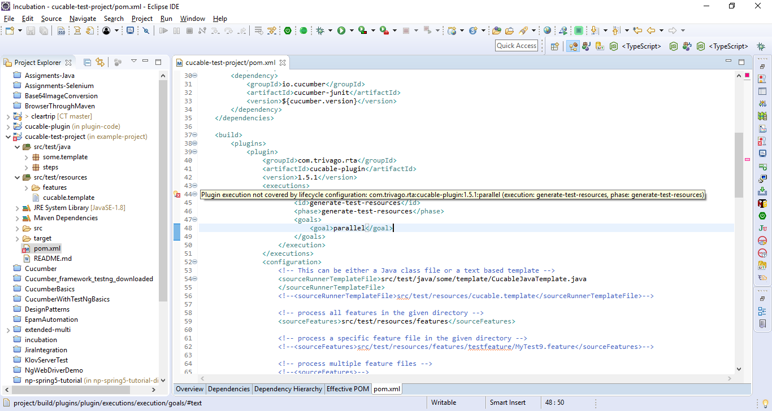Open the Window menu
Viewport: 772px width, 411px height.
193,19
